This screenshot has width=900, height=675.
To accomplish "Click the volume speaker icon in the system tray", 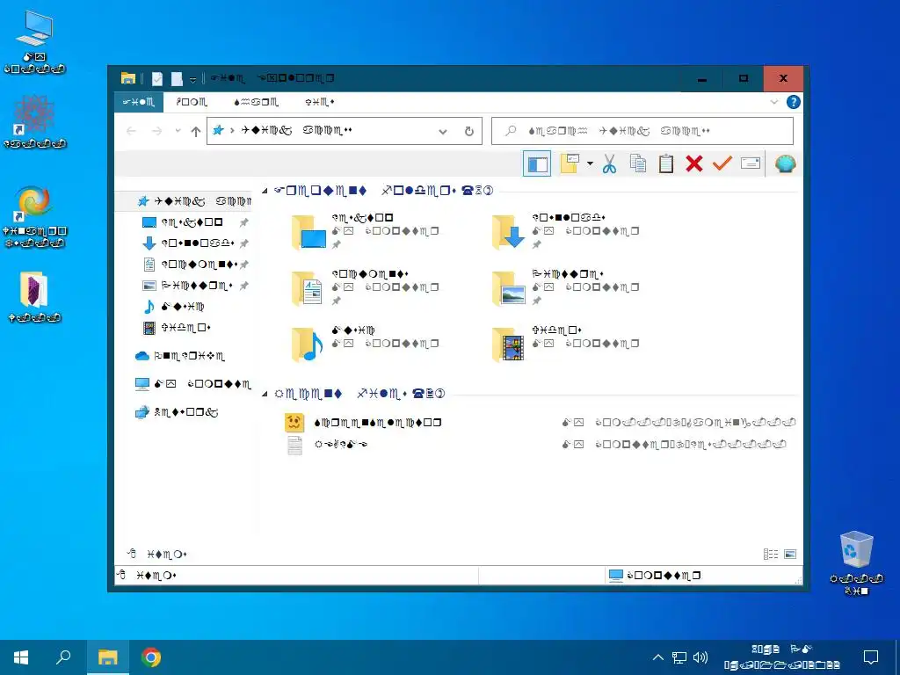I will (x=700, y=657).
